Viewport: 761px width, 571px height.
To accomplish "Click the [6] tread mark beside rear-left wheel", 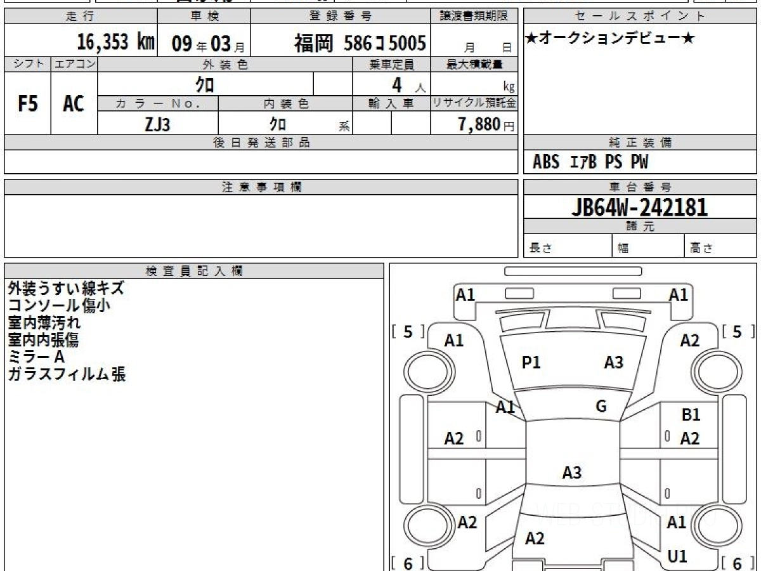I will [408, 562].
